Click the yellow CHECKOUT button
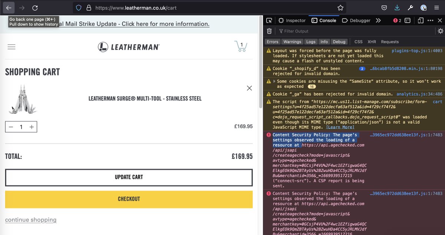The width and height of the screenshot is (445, 235). click(129, 199)
